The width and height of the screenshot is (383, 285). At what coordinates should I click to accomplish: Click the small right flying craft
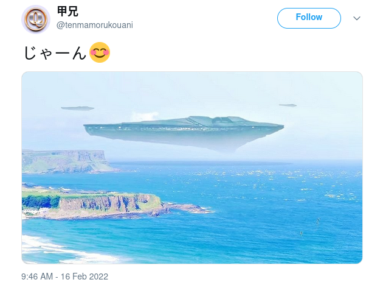coord(288,105)
